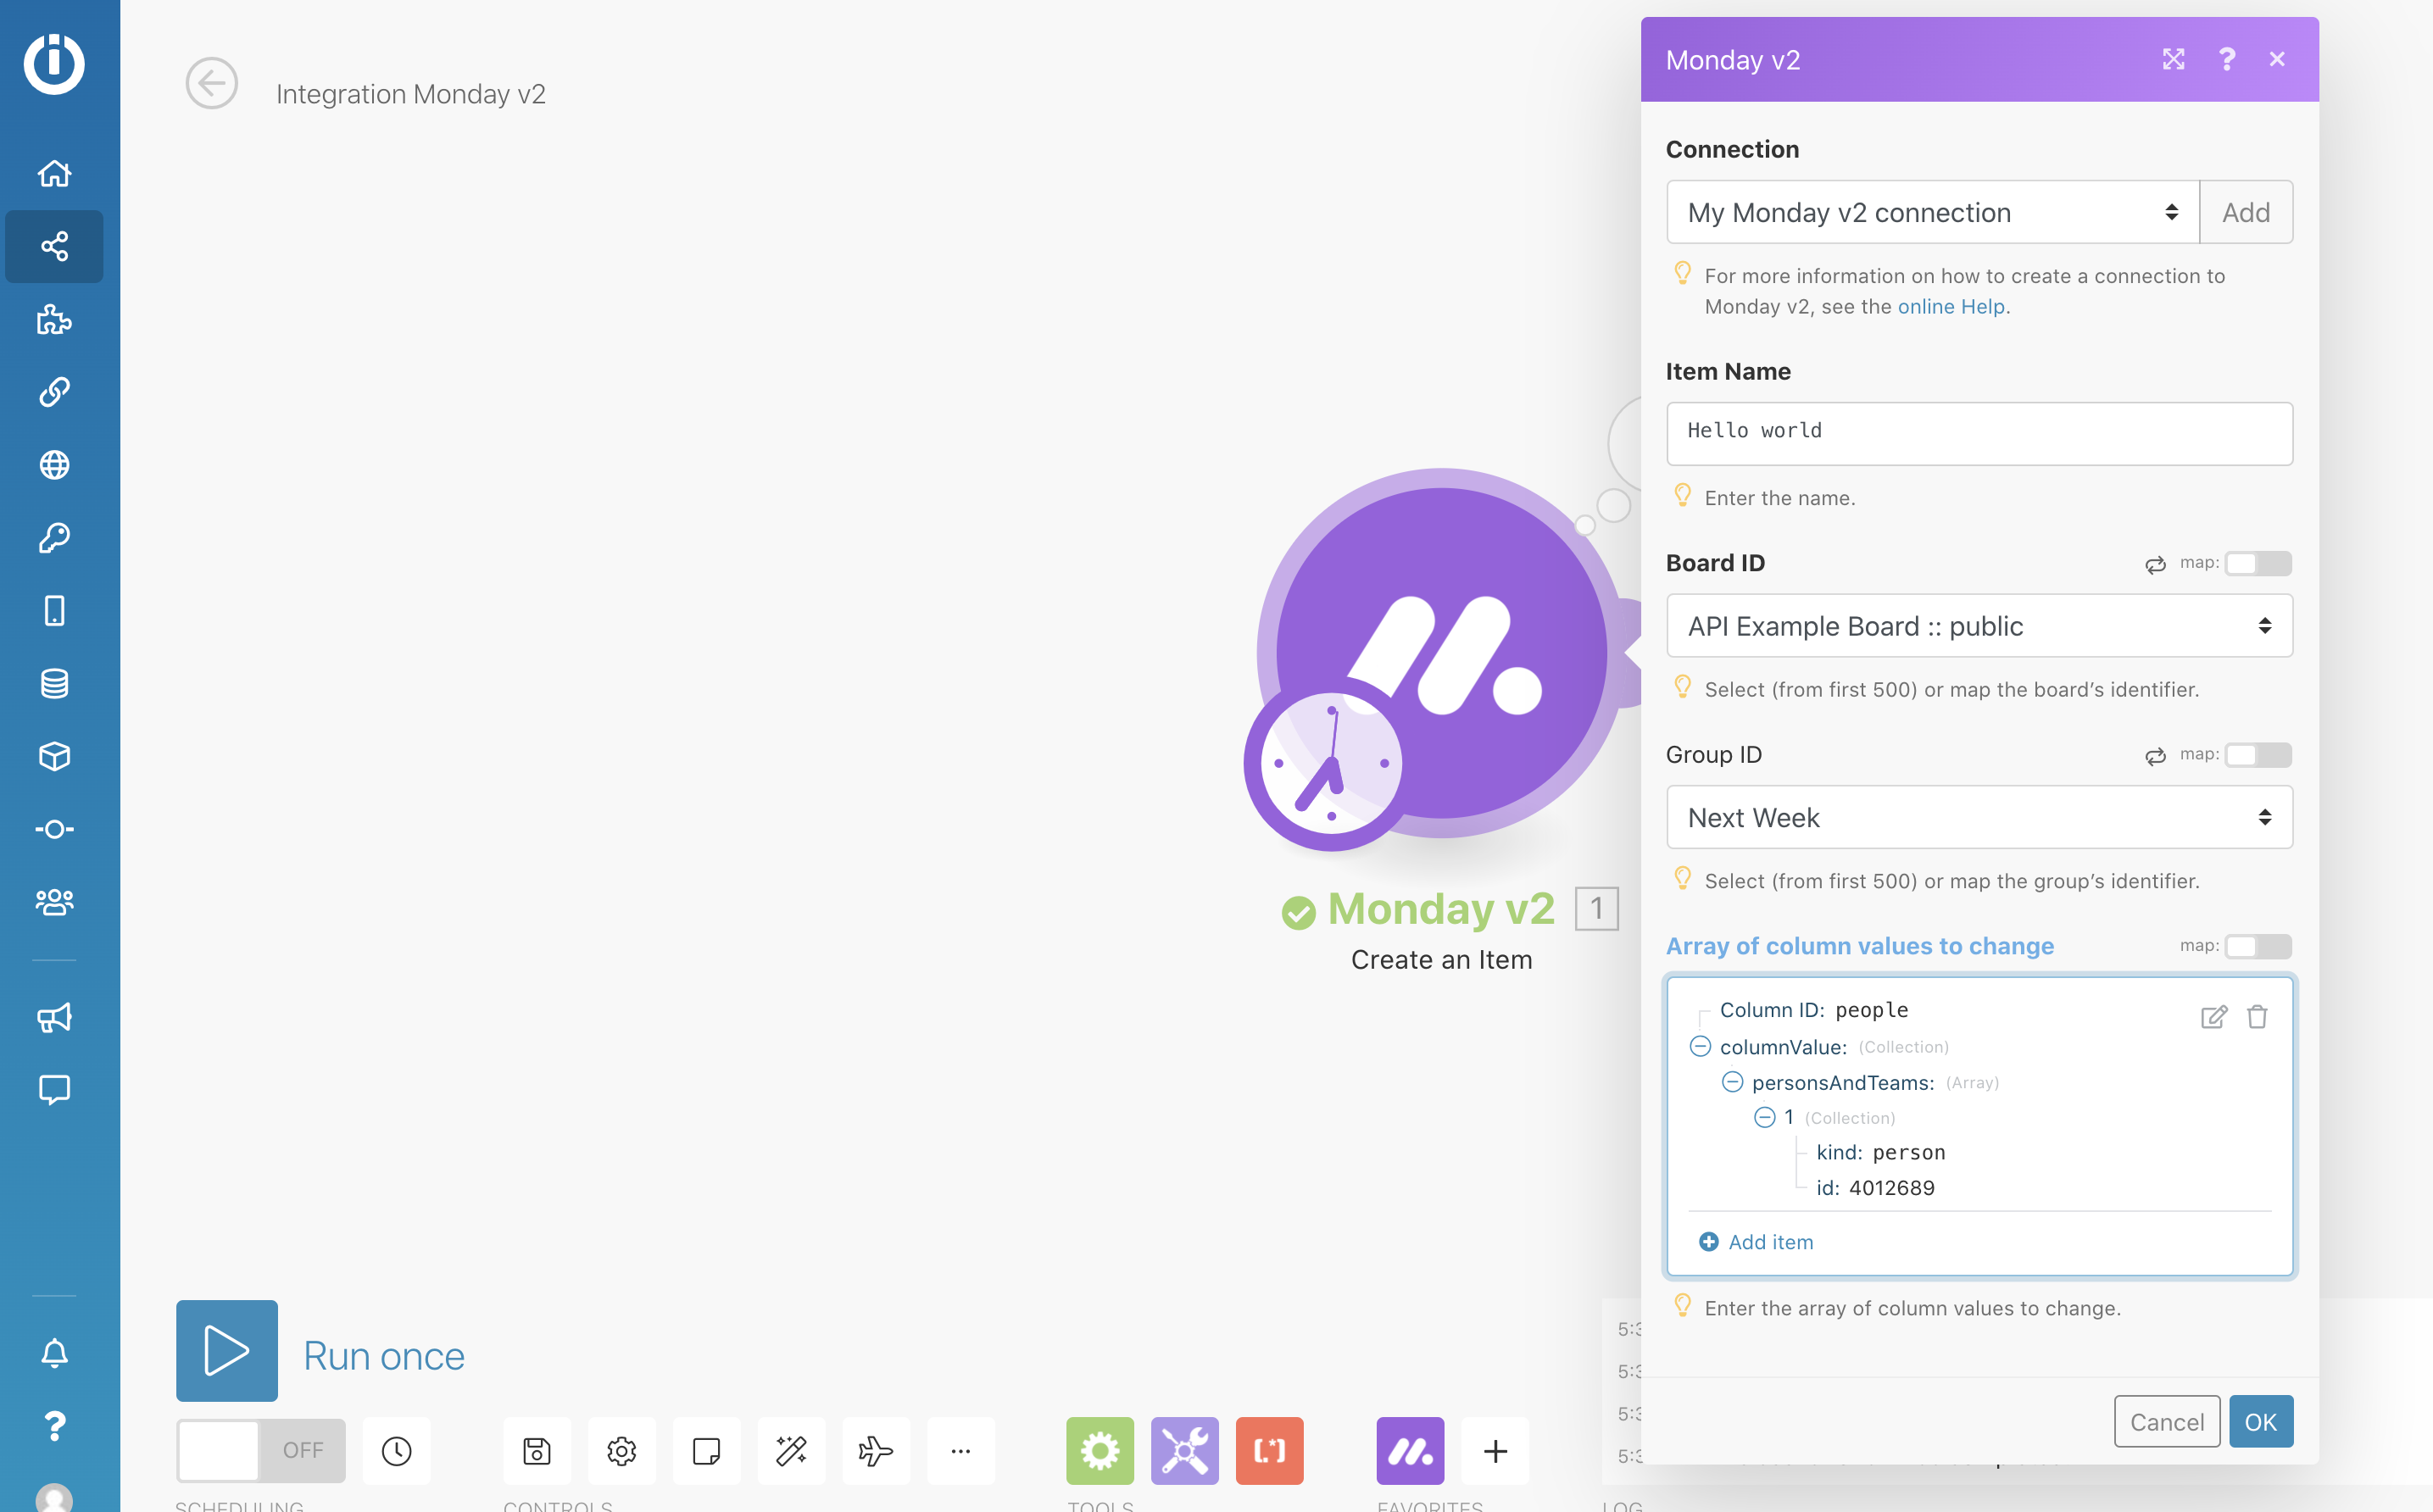This screenshot has height=1512, width=2433.
Task: Open Devices phone icon in sidebar
Action: [54, 611]
